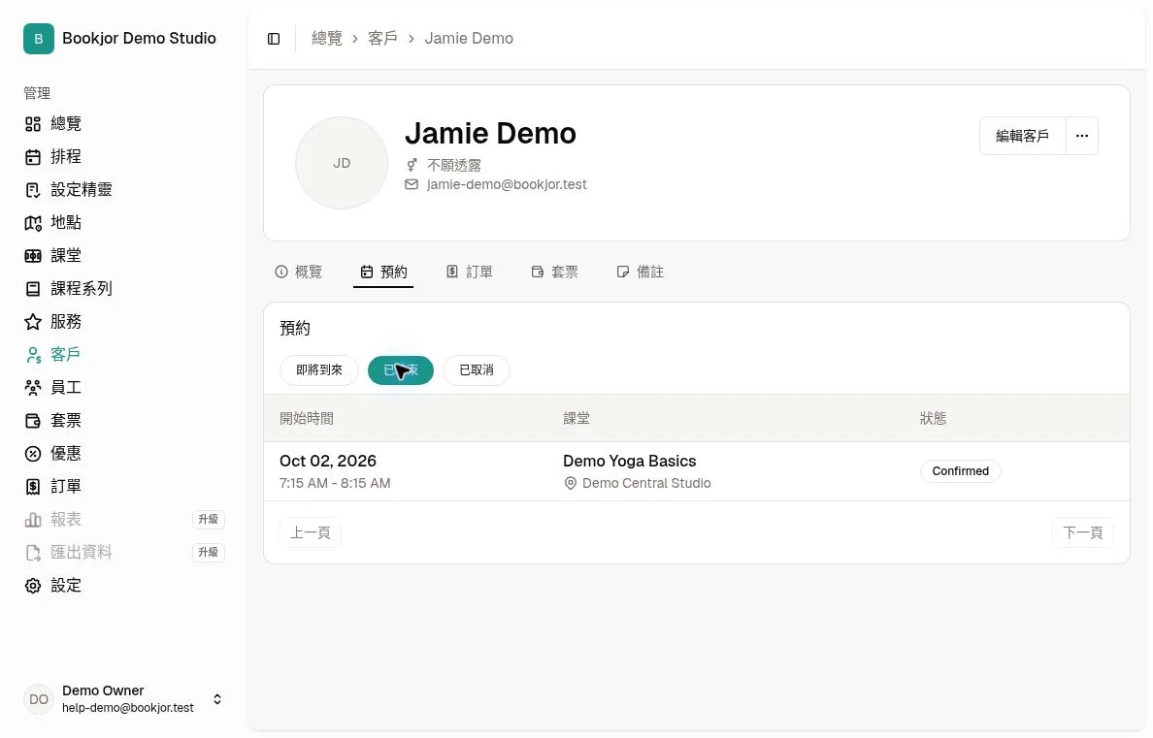Click the 員工 staff icon in sidebar
Image resolution: width=1153 pixels, height=738 pixels.
tap(32, 387)
